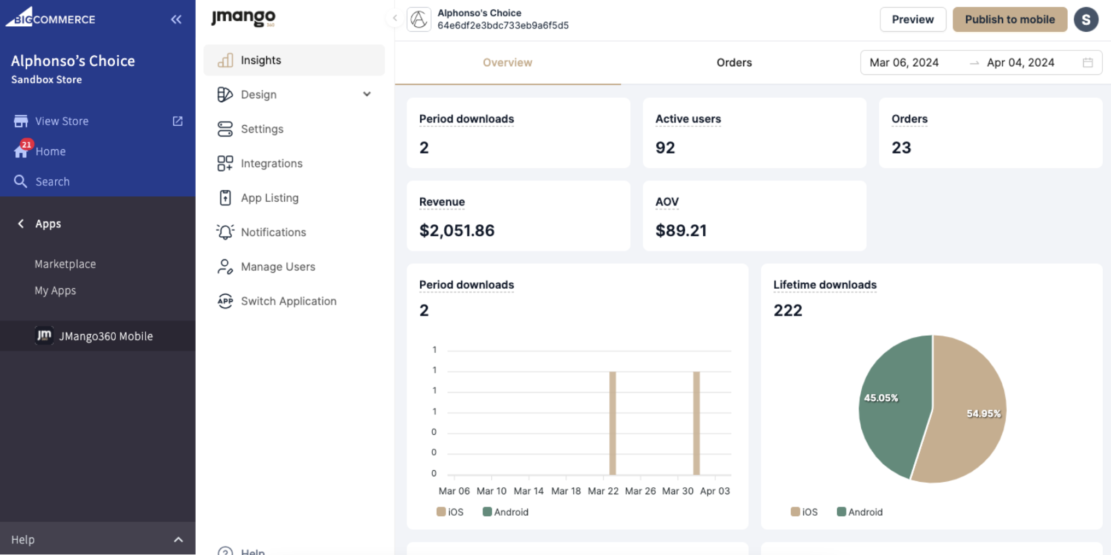Open the Integrations icon in sidebar
The image size is (1111, 555).
point(225,163)
